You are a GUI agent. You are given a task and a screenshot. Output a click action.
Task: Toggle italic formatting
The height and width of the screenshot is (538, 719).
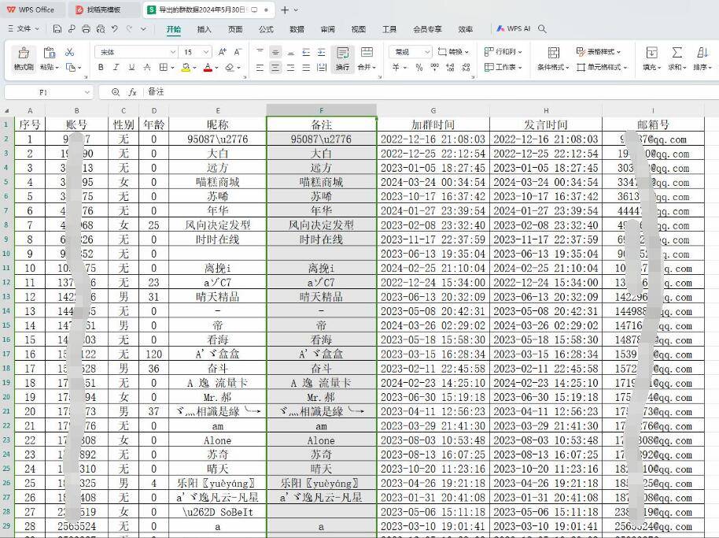[116, 67]
